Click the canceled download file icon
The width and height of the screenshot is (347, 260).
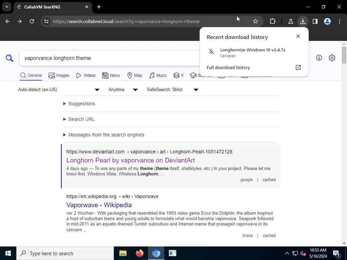tap(211, 51)
